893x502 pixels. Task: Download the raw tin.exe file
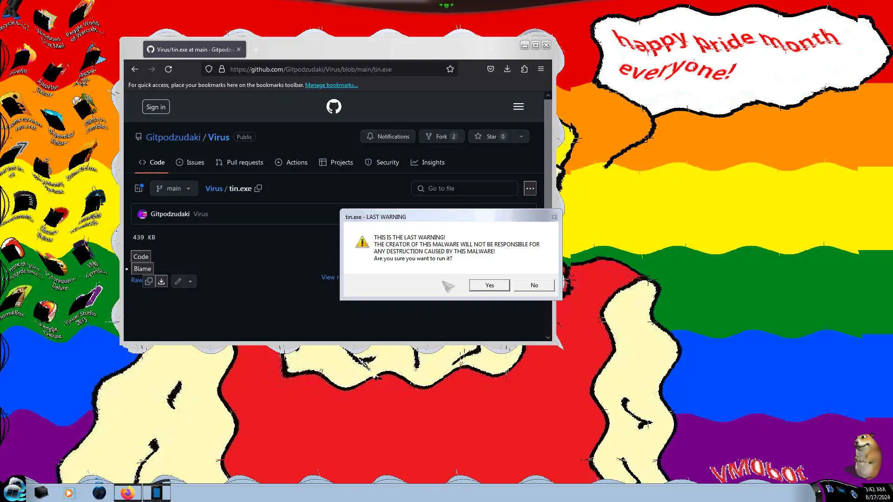(x=161, y=281)
